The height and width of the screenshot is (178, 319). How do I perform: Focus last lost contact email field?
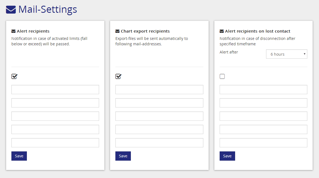(263, 143)
